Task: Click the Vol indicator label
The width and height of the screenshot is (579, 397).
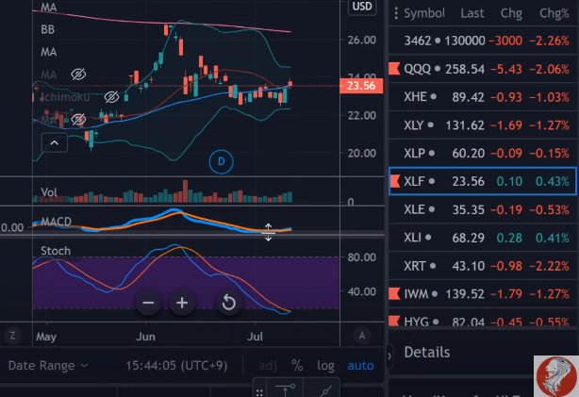Action: tap(49, 192)
